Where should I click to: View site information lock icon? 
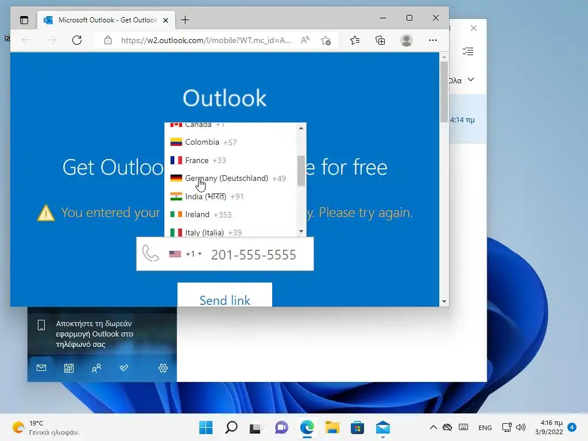[x=108, y=40]
